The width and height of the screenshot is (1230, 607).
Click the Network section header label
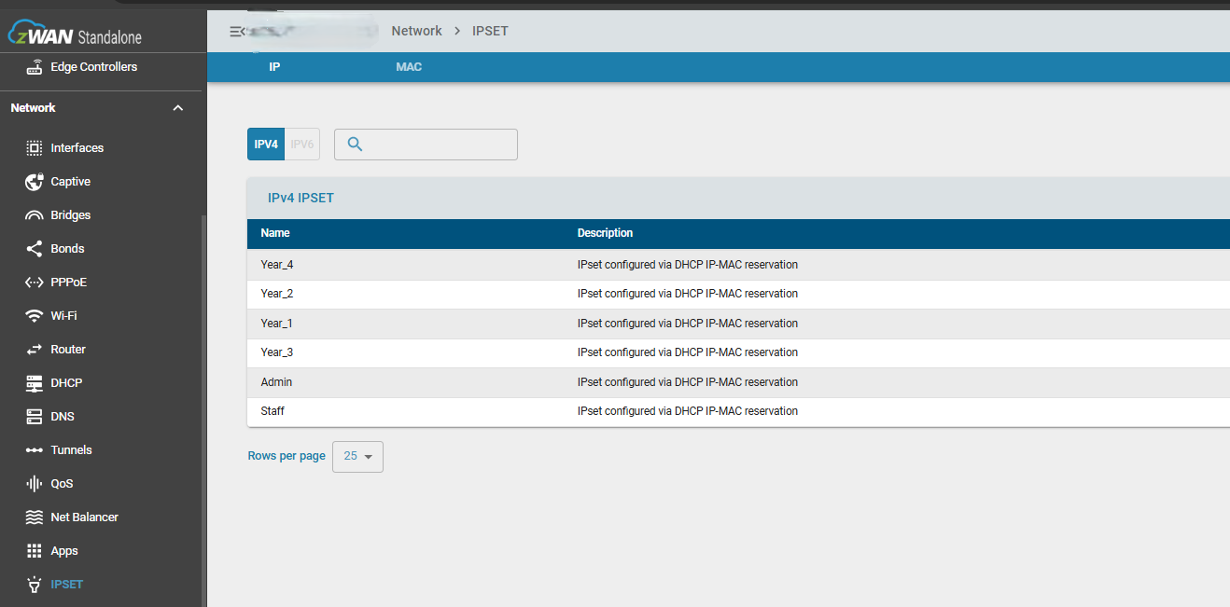[33, 108]
